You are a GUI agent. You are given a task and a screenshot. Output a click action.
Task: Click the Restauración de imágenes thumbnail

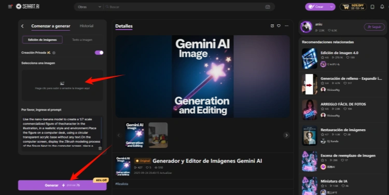click(x=309, y=136)
